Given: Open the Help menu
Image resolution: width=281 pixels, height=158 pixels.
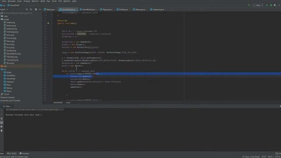Looking at the screenshot, I should (x=74, y=1).
